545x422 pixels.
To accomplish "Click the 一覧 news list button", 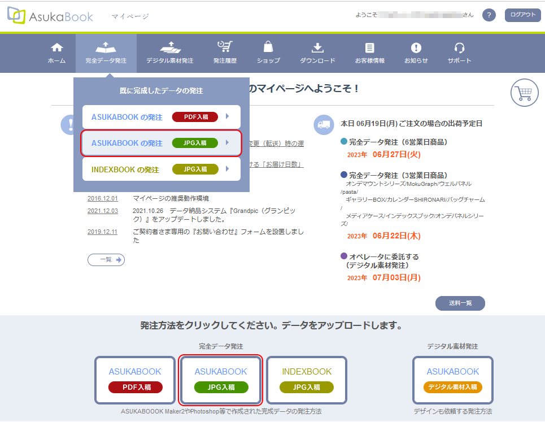I will pyautogui.click(x=106, y=260).
